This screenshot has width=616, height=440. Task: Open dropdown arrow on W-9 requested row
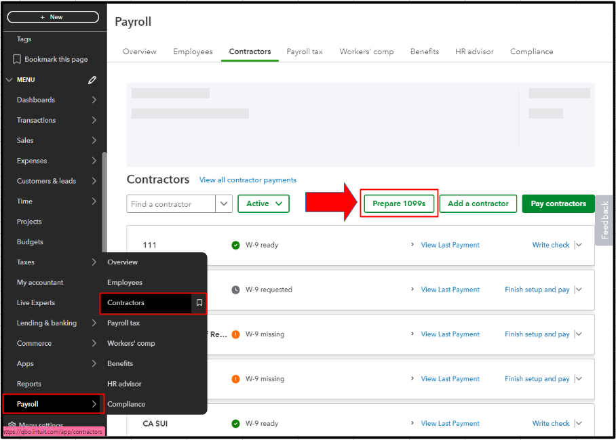[x=579, y=289]
